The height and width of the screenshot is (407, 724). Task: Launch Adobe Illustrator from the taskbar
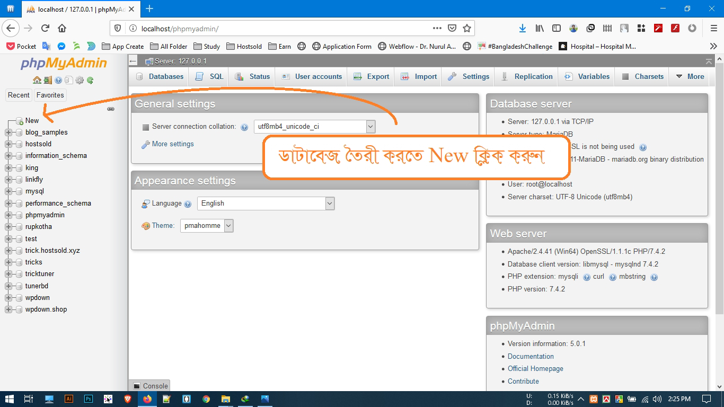[69, 399]
